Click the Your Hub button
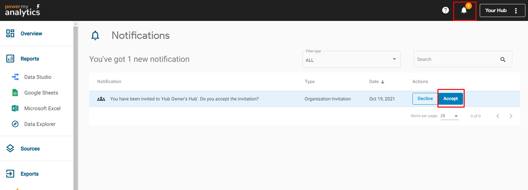528x190 pixels. click(496, 10)
